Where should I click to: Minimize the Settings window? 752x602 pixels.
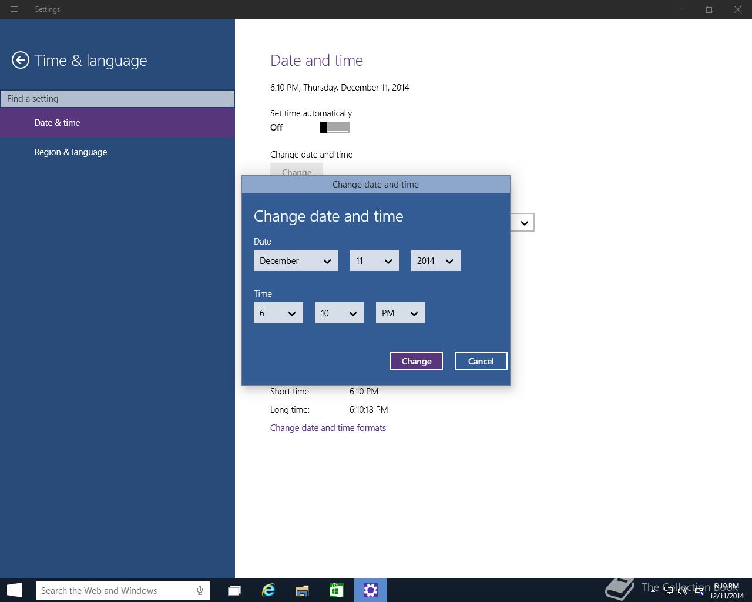pyautogui.click(x=681, y=9)
